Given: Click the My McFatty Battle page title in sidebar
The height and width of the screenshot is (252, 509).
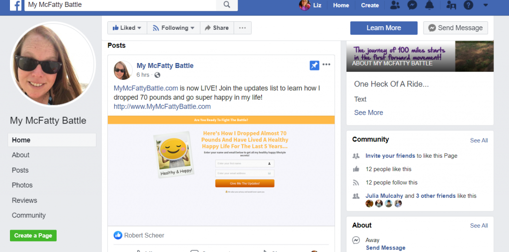Looking at the screenshot, I should (x=48, y=121).
